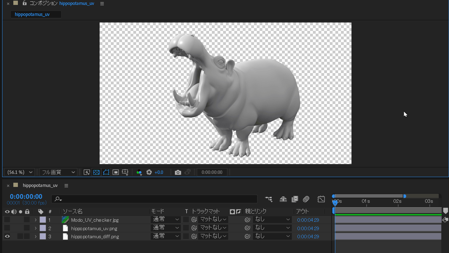This screenshot has width=449, height=253.
Task: Click the blue current timecode 0:00:00:00
Action: [26, 196]
